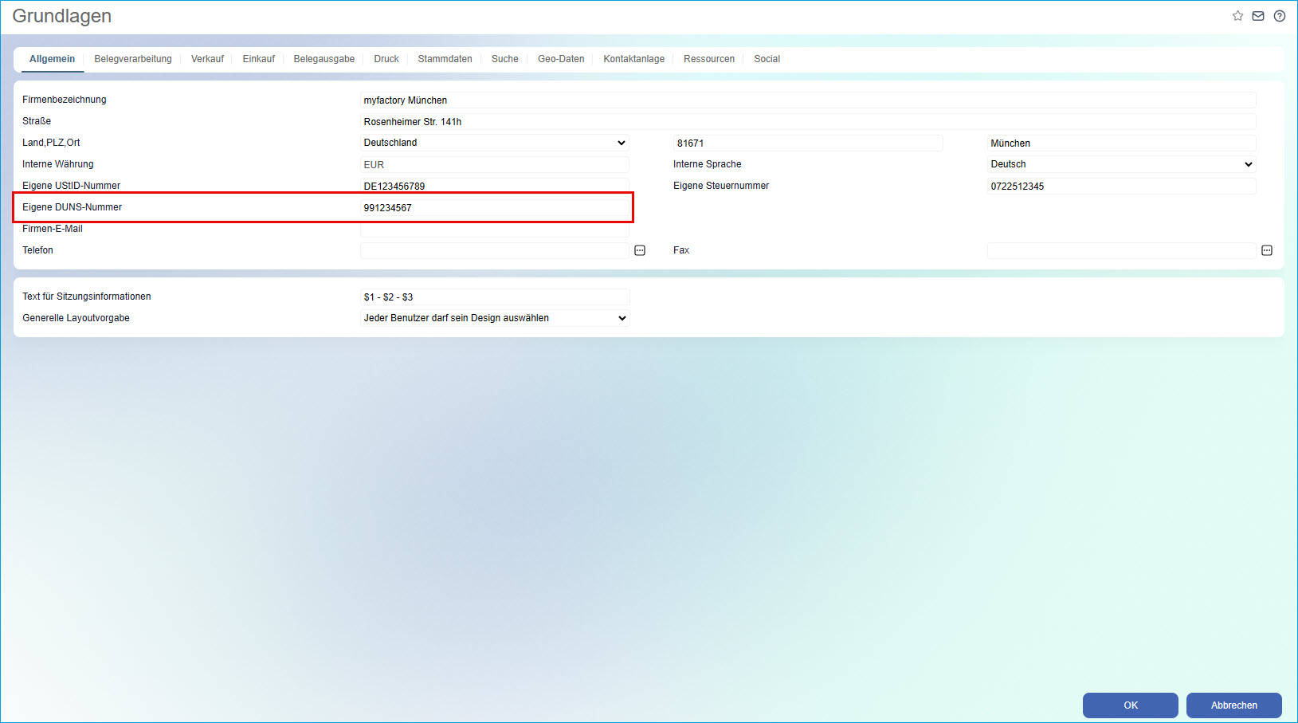
Task: Go to the Kontaktanlage tab
Action: pyautogui.click(x=634, y=59)
